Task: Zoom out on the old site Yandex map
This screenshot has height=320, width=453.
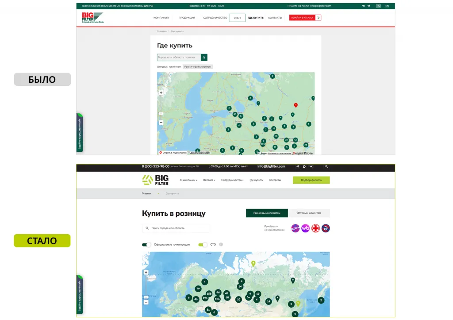Action: tap(161, 123)
